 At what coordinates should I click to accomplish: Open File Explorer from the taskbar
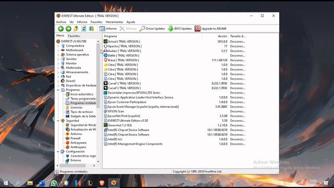click(30, 183)
